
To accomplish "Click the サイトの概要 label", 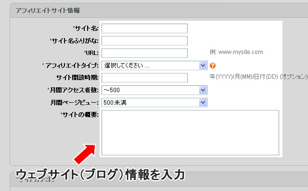I will [x=79, y=115].
